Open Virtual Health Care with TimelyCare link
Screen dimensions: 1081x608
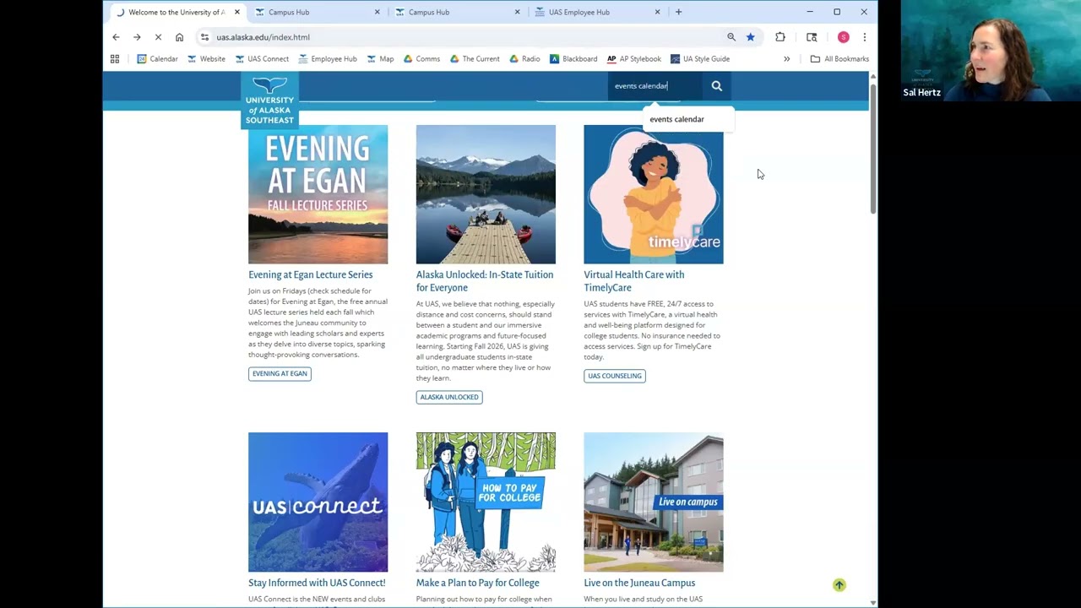tap(633, 281)
